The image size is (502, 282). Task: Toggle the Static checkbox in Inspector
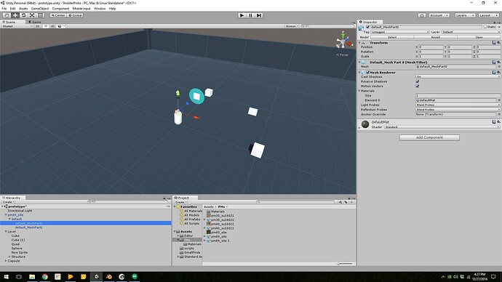click(485, 27)
